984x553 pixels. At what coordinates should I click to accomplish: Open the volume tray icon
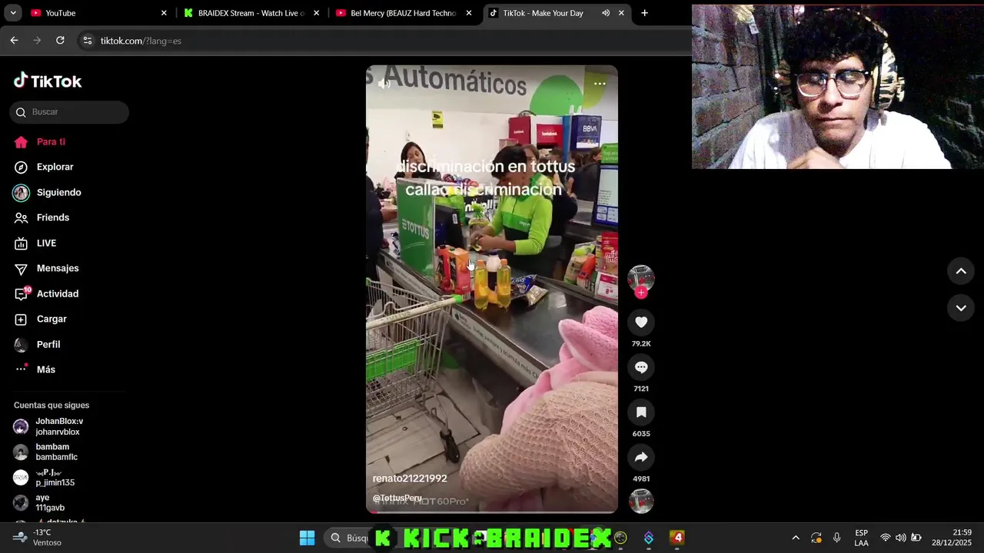coord(900,538)
